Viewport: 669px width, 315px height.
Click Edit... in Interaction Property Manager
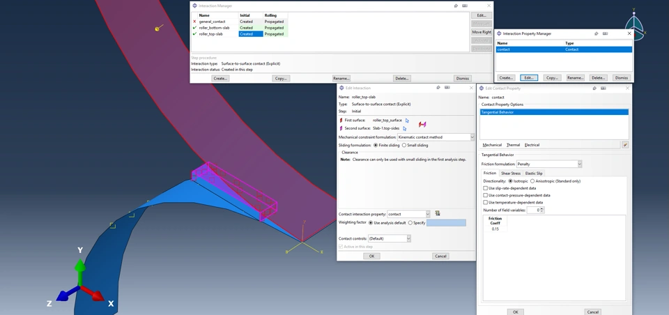click(529, 77)
